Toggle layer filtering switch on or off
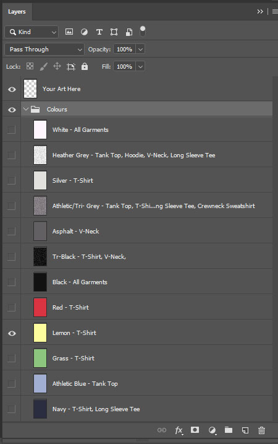The image size is (278, 444). (x=143, y=32)
